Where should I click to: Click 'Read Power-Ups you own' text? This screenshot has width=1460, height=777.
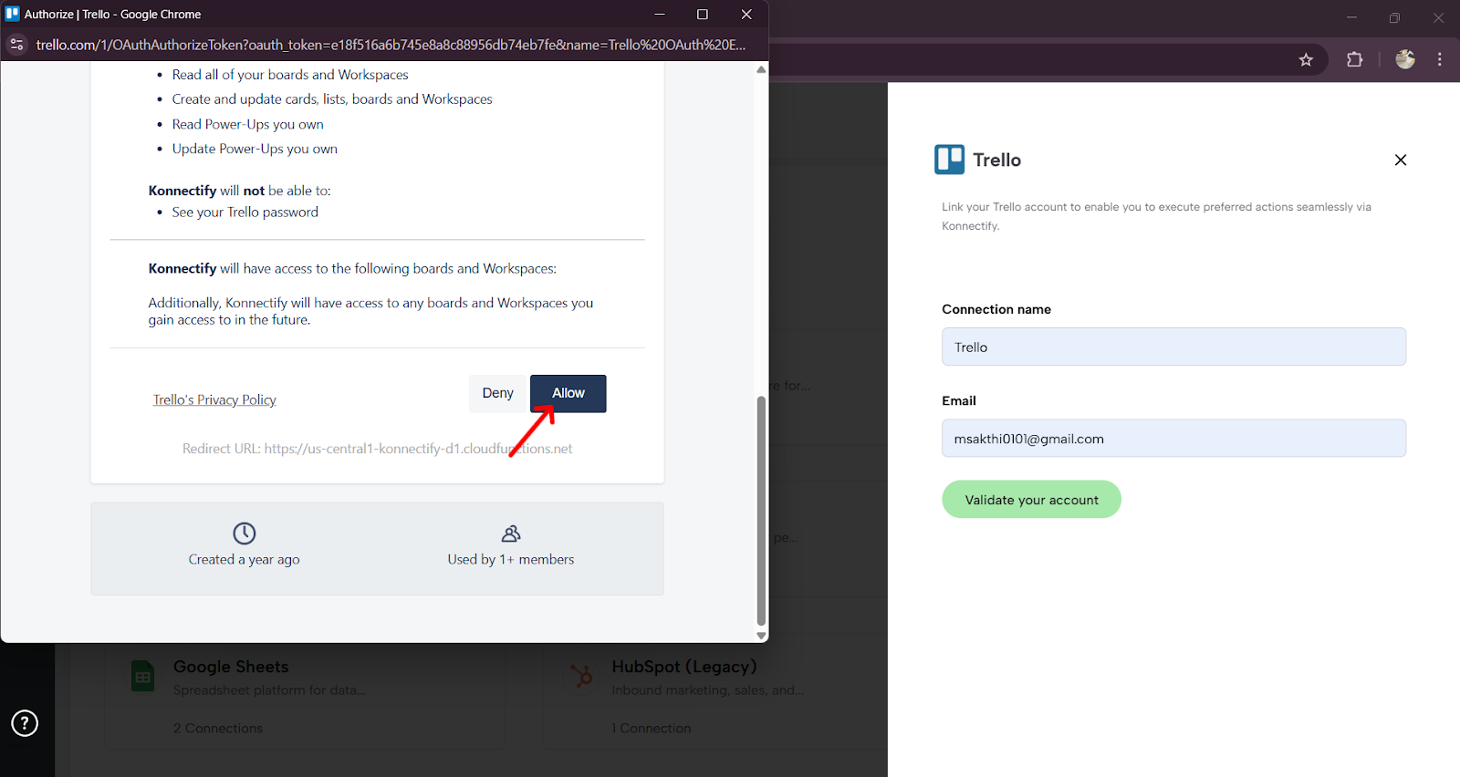(x=247, y=124)
